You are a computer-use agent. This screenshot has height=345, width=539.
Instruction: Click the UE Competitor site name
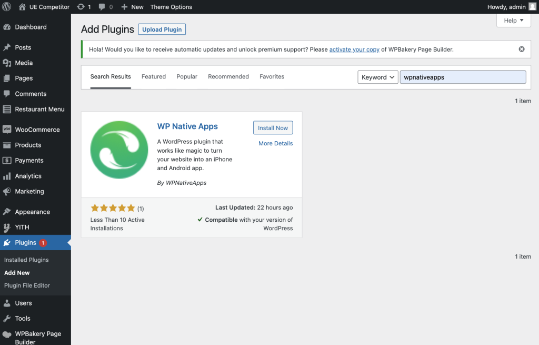(x=49, y=7)
